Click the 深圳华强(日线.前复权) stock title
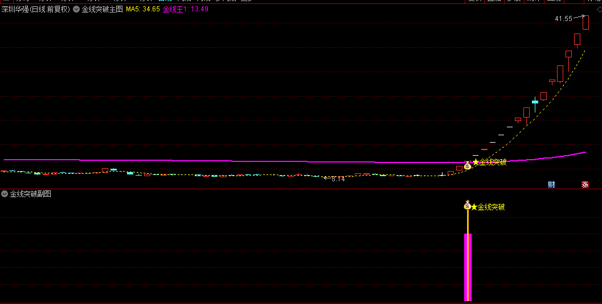602x304 pixels. (x=36, y=9)
